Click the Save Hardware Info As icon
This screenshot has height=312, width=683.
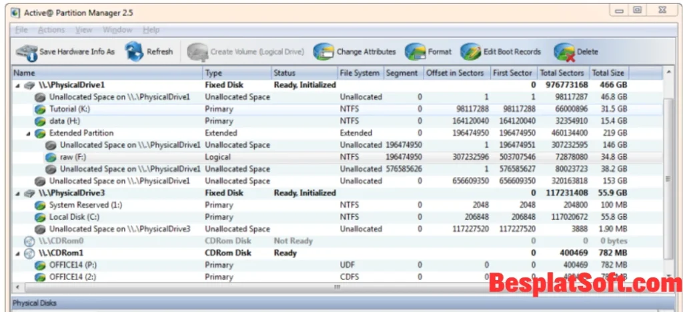click(x=27, y=52)
